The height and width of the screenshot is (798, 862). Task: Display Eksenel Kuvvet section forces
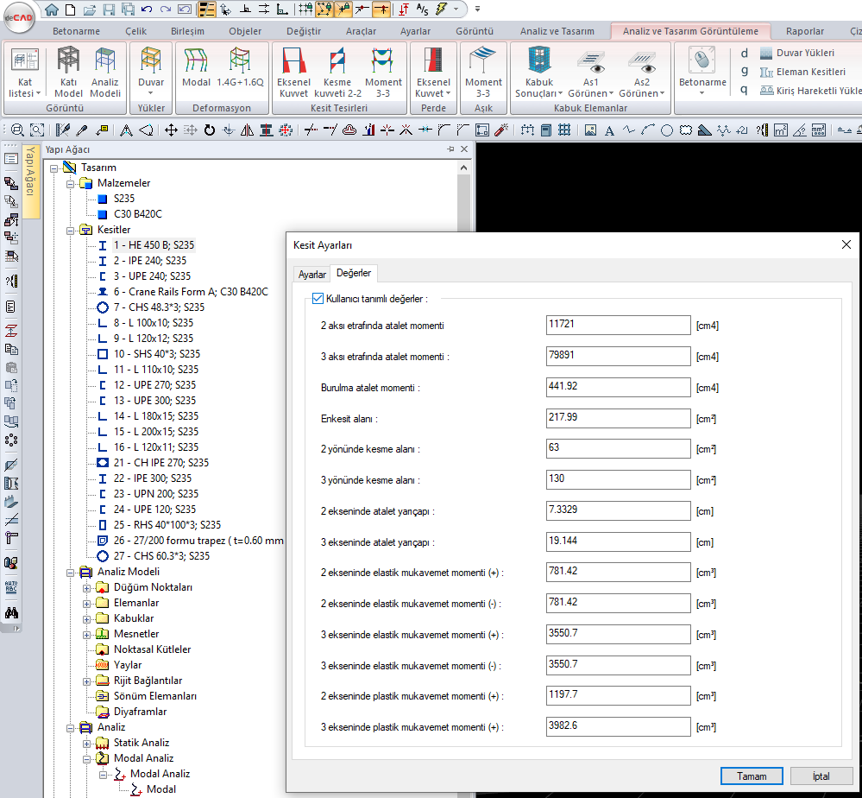293,72
